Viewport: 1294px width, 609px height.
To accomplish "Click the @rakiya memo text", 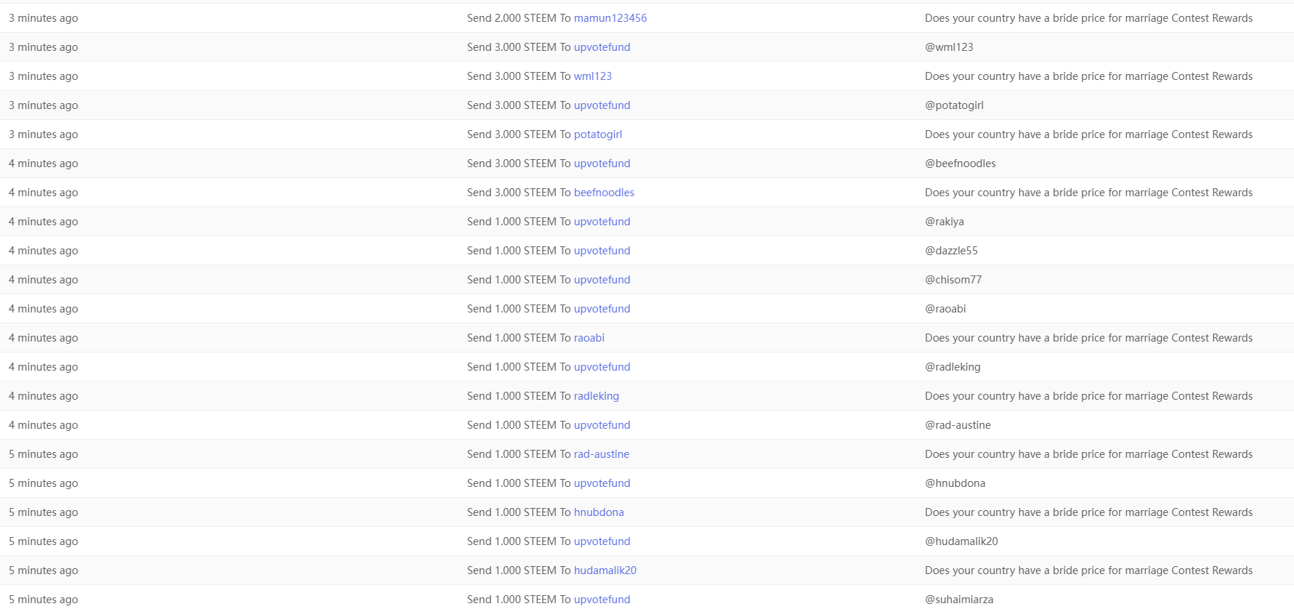I will [x=945, y=222].
